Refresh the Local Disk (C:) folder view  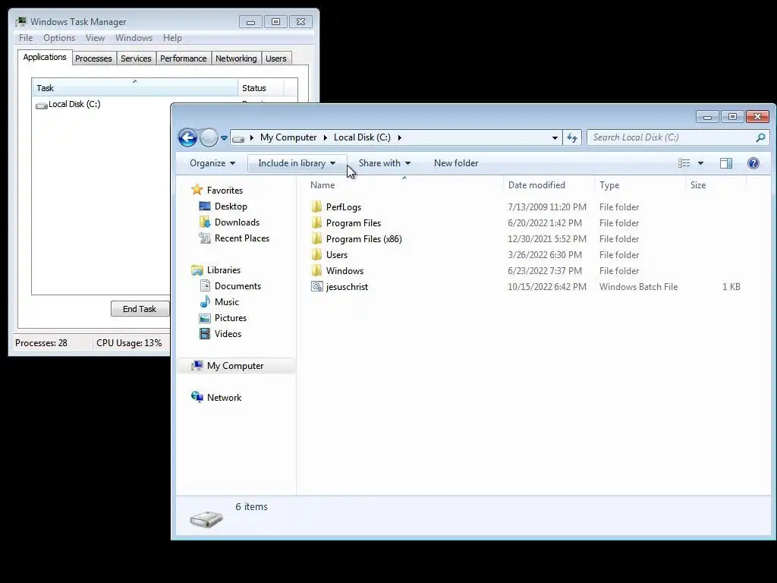pyautogui.click(x=572, y=137)
